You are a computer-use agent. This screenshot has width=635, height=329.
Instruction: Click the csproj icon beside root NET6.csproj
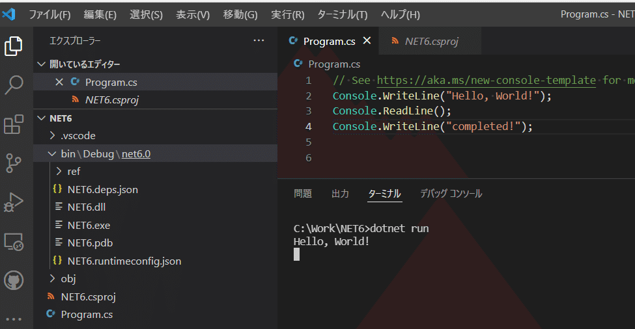51,296
